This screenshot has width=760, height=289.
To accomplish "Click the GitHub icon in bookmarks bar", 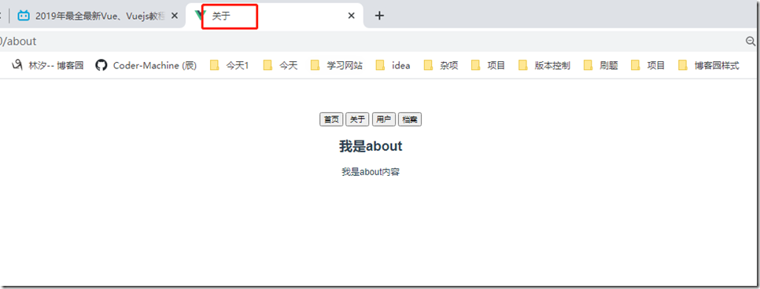I will point(101,65).
